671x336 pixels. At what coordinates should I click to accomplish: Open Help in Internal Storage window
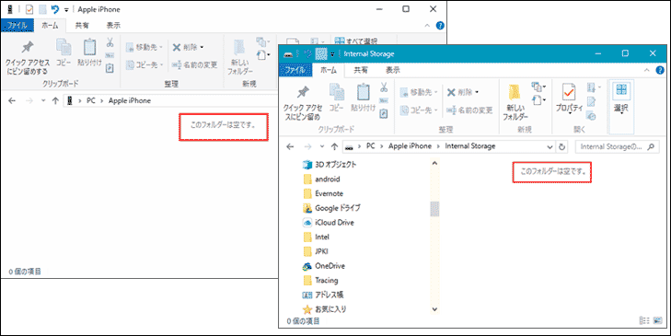click(660, 70)
